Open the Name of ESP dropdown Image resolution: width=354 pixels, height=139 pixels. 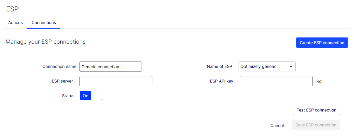pos(267,66)
